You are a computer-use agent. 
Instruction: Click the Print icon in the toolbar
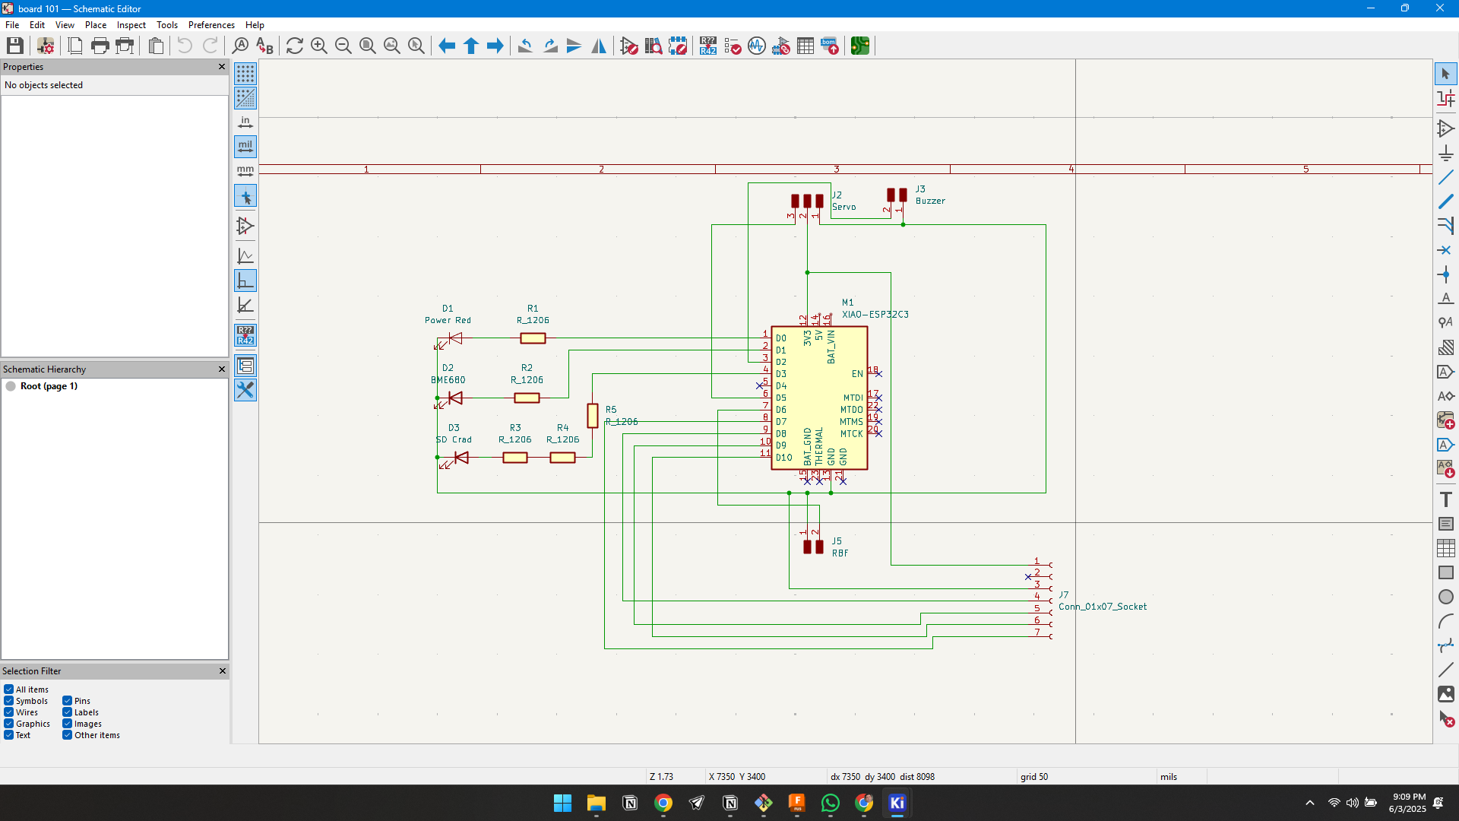pyautogui.click(x=100, y=46)
